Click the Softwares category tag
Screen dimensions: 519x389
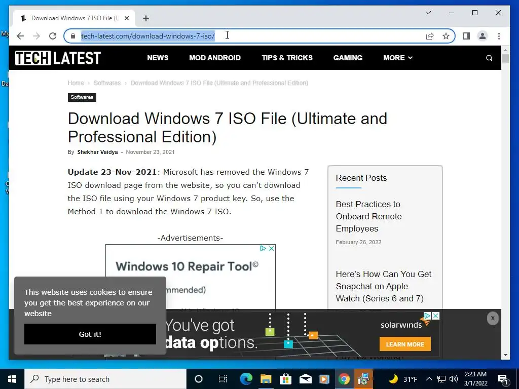(x=82, y=97)
